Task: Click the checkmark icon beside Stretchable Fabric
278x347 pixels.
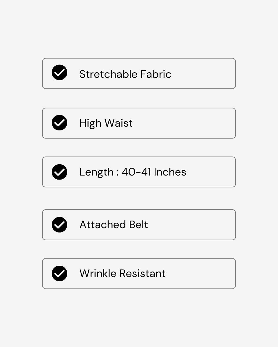Action: pyautogui.click(x=59, y=73)
